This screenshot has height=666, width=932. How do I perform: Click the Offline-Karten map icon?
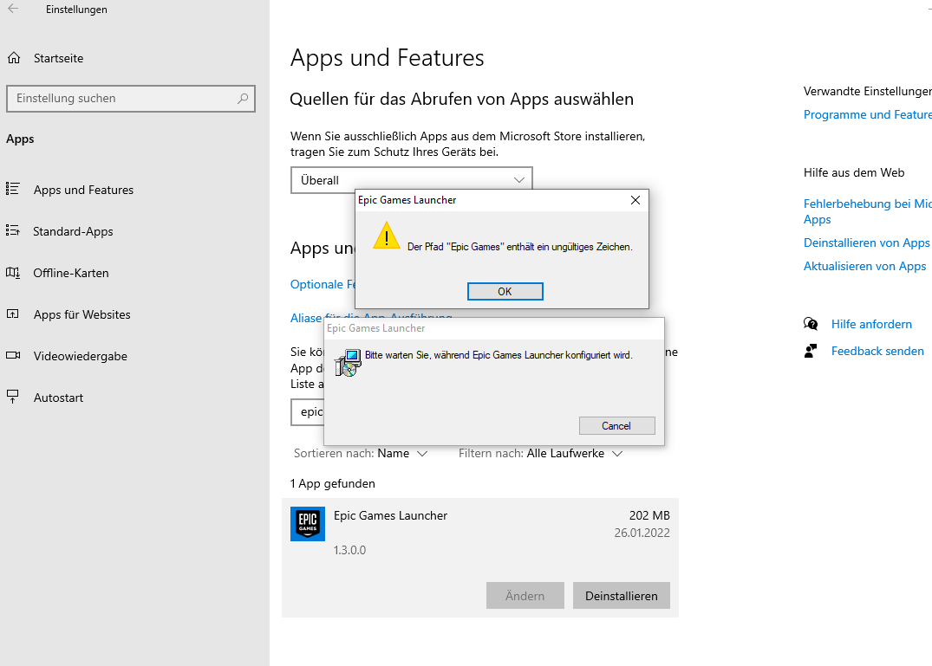point(13,273)
